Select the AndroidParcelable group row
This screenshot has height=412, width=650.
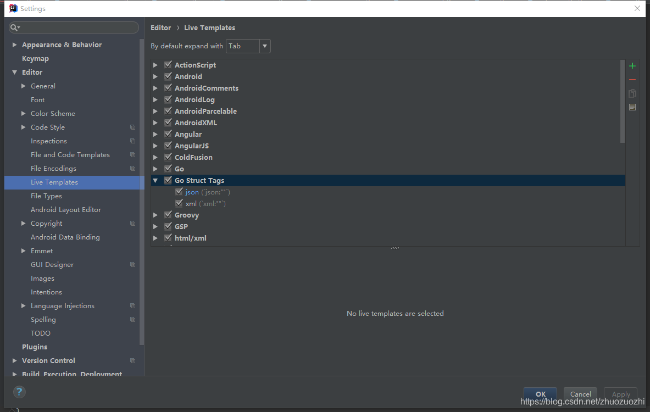tap(388, 111)
